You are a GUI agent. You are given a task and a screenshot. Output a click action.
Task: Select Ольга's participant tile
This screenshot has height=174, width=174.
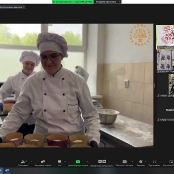165,110
